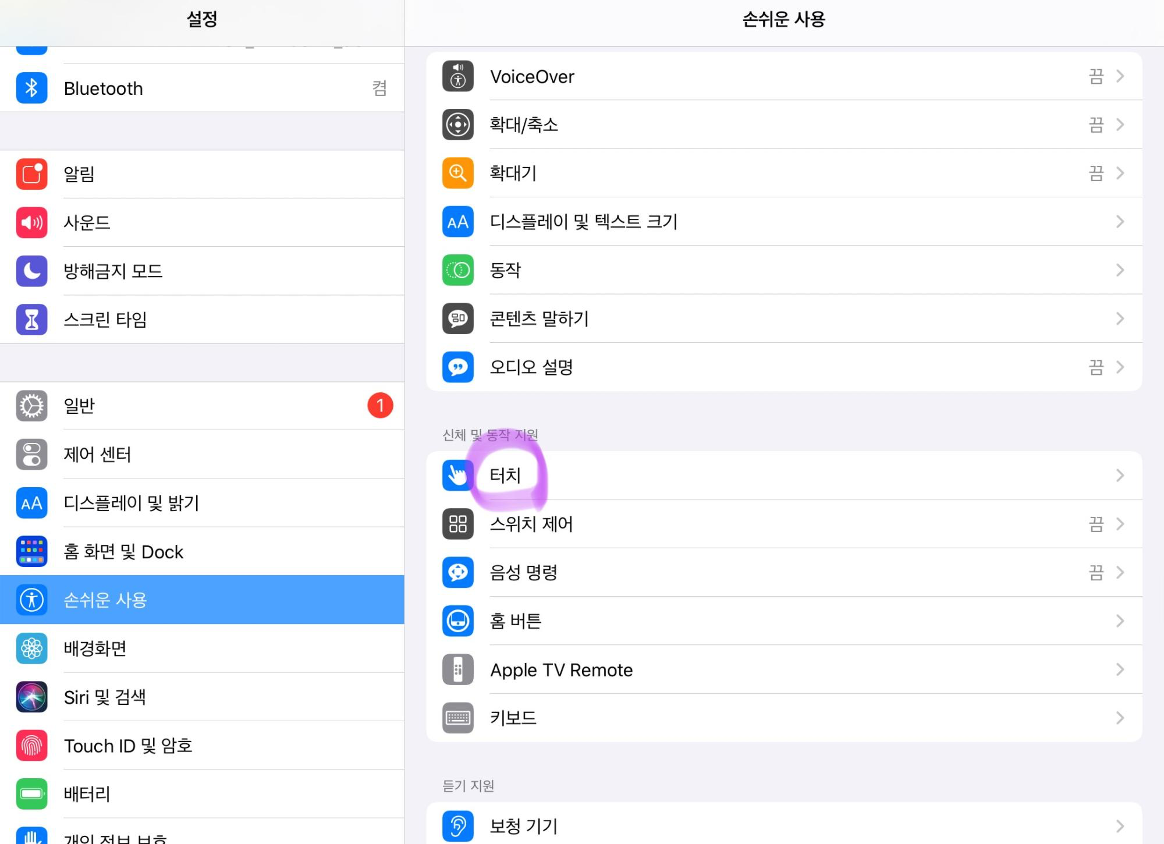Expand 디스플레이 및 텍스트 크기 chevron
The height and width of the screenshot is (844, 1164).
(x=1120, y=222)
